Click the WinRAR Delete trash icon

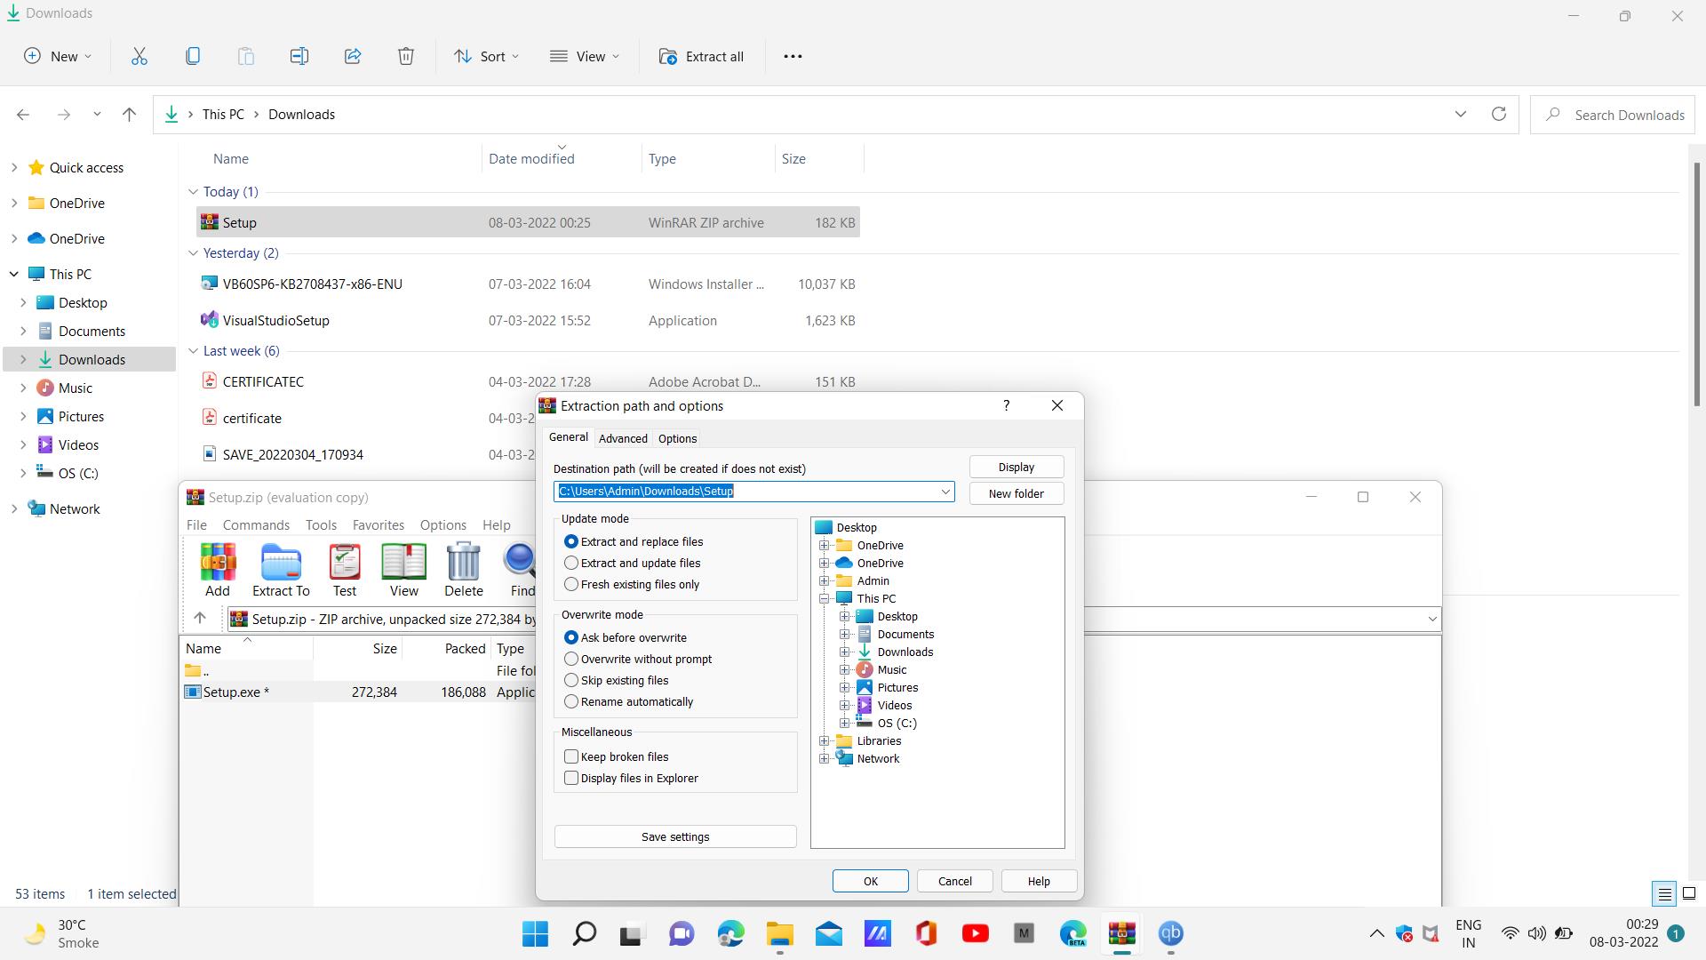[463, 569]
